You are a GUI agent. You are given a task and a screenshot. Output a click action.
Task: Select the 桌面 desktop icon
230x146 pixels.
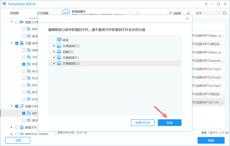click(59, 40)
